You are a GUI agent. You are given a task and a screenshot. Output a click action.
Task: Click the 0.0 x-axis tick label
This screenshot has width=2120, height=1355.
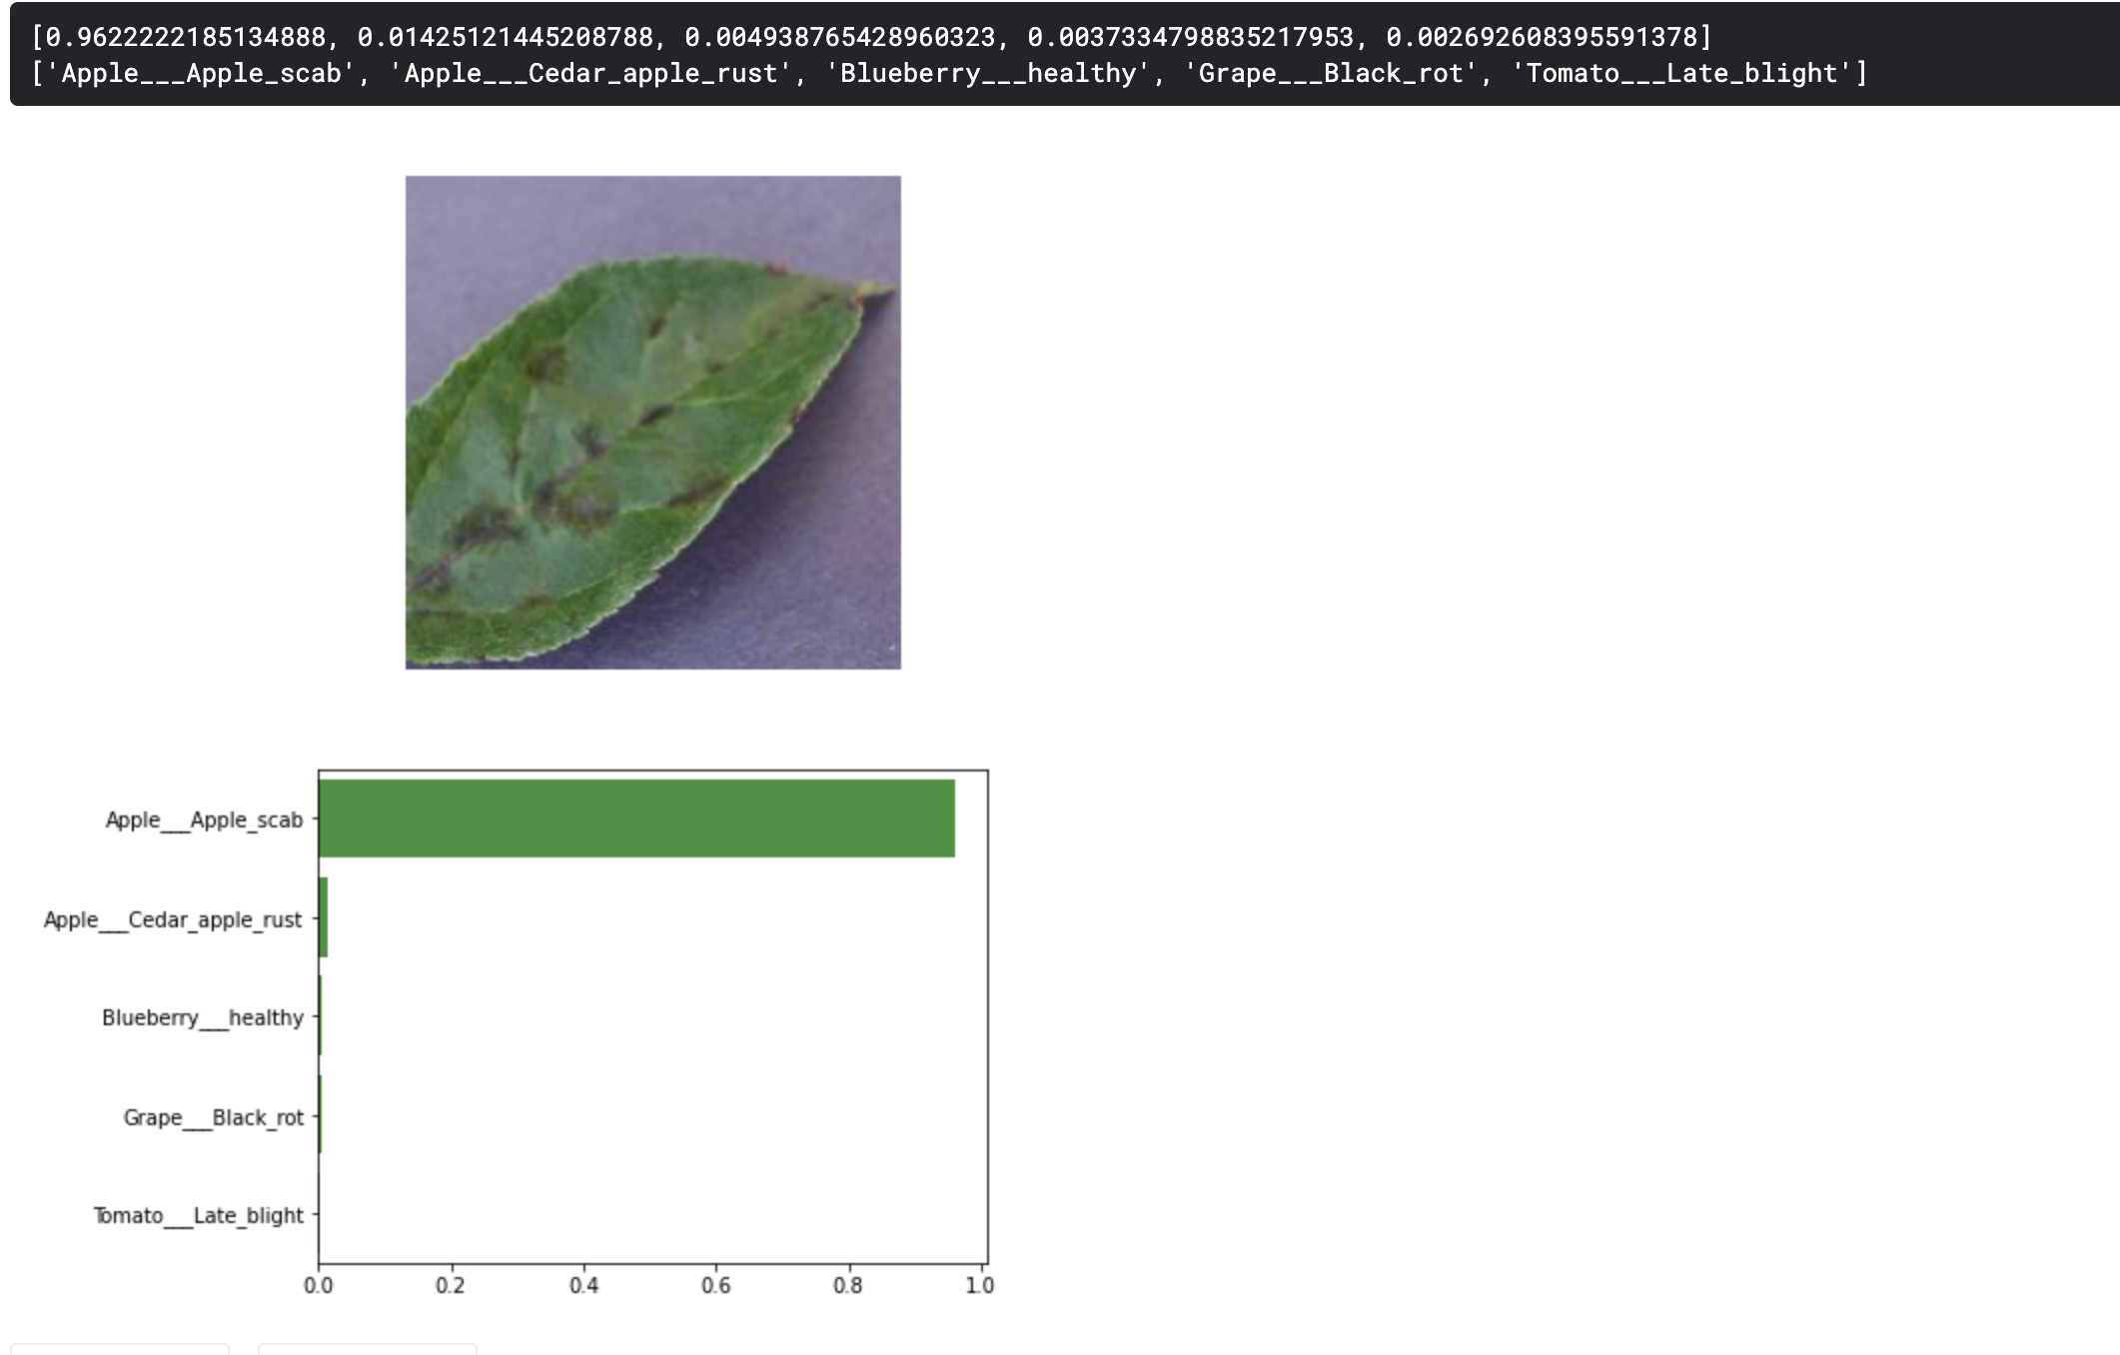click(x=318, y=1285)
